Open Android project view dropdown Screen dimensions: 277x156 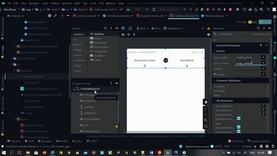(16, 16)
